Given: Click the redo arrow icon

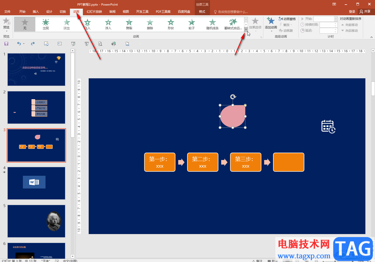Looking at the screenshot, I should 33,44.
